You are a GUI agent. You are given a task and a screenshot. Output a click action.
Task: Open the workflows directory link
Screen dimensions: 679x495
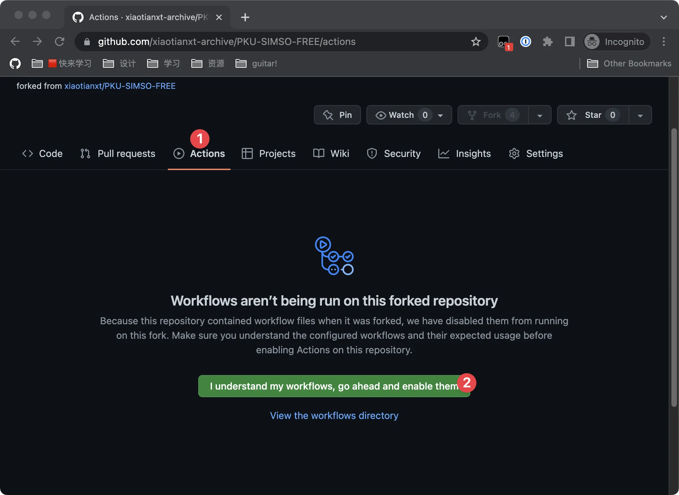[x=334, y=415]
